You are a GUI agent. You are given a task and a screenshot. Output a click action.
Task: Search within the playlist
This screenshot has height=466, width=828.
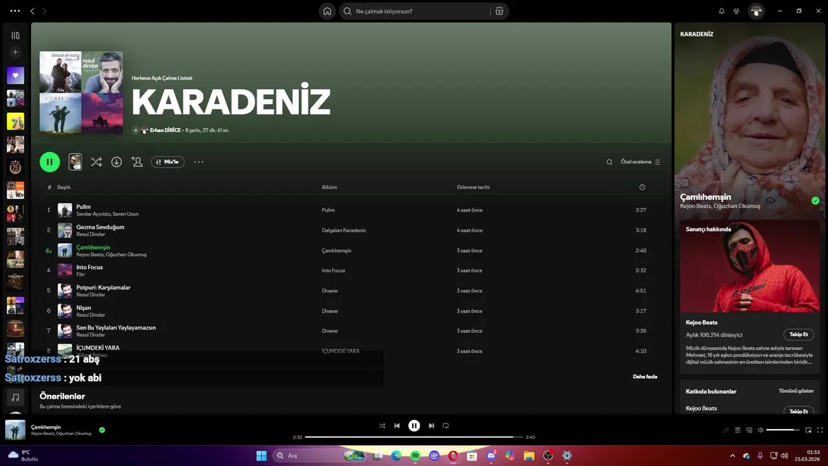tap(609, 162)
